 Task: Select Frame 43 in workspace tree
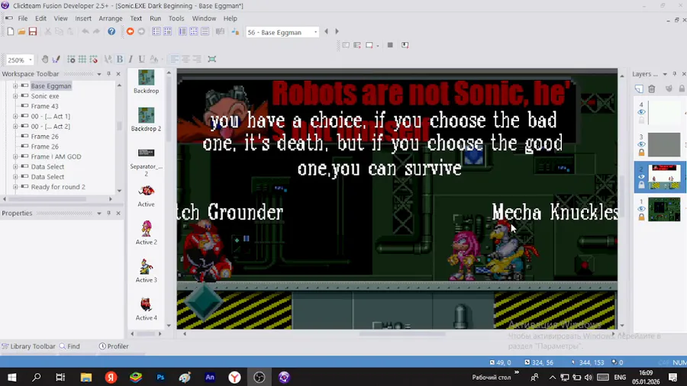pos(45,106)
